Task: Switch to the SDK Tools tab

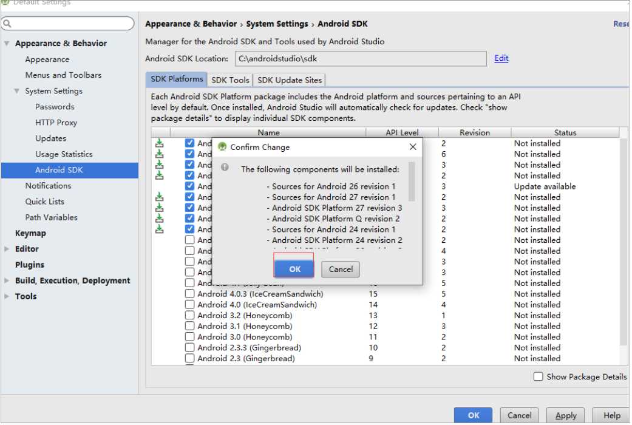Action: (x=230, y=80)
